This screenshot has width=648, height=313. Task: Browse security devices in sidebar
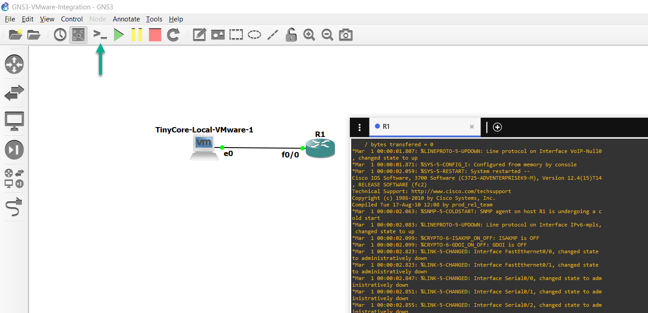(14, 150)
